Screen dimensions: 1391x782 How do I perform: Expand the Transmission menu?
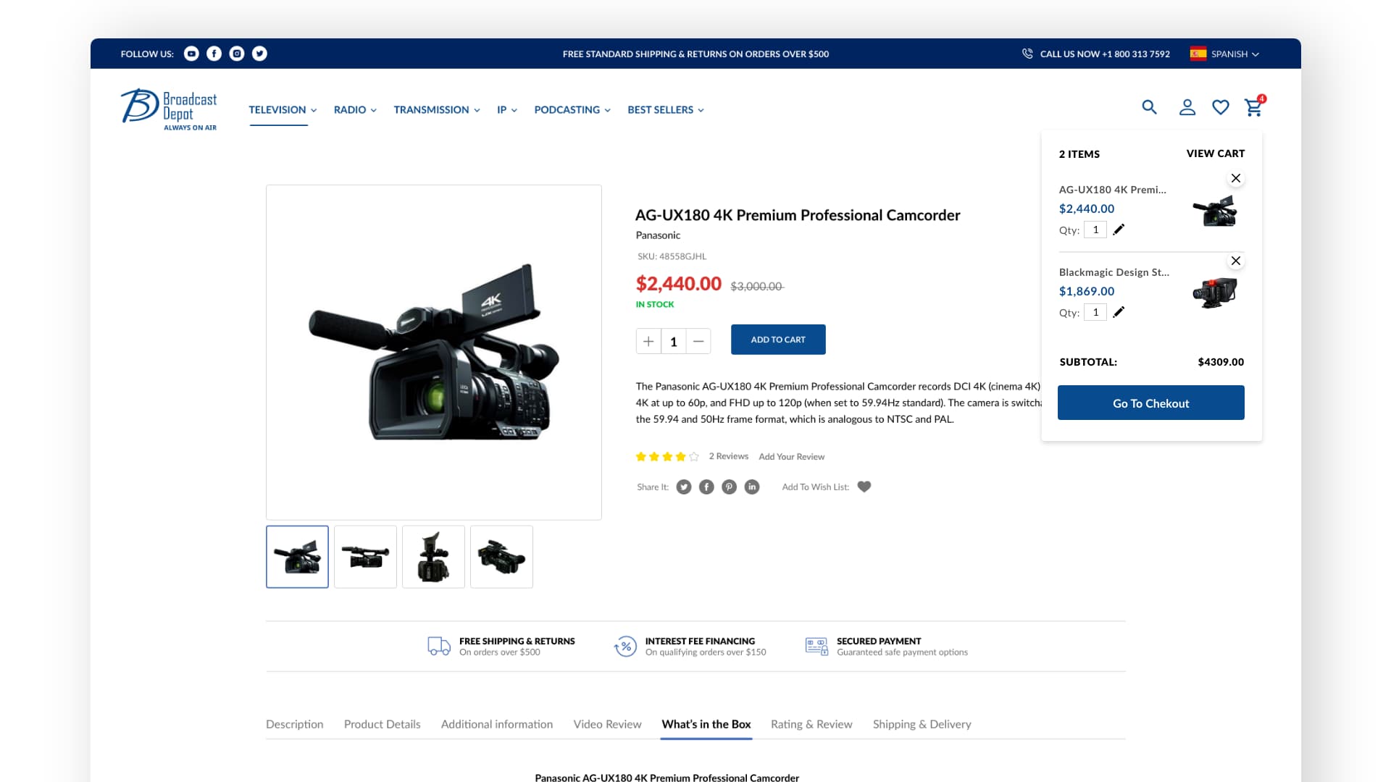(437, 110)
